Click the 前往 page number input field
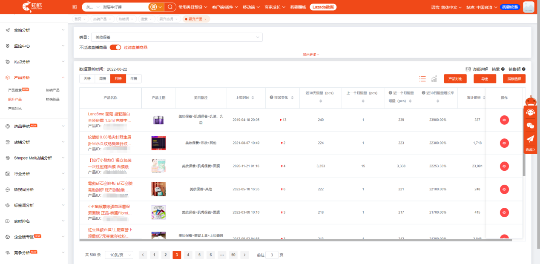The image size is (540, 264). pyautogui.click(x=272, y=255)
